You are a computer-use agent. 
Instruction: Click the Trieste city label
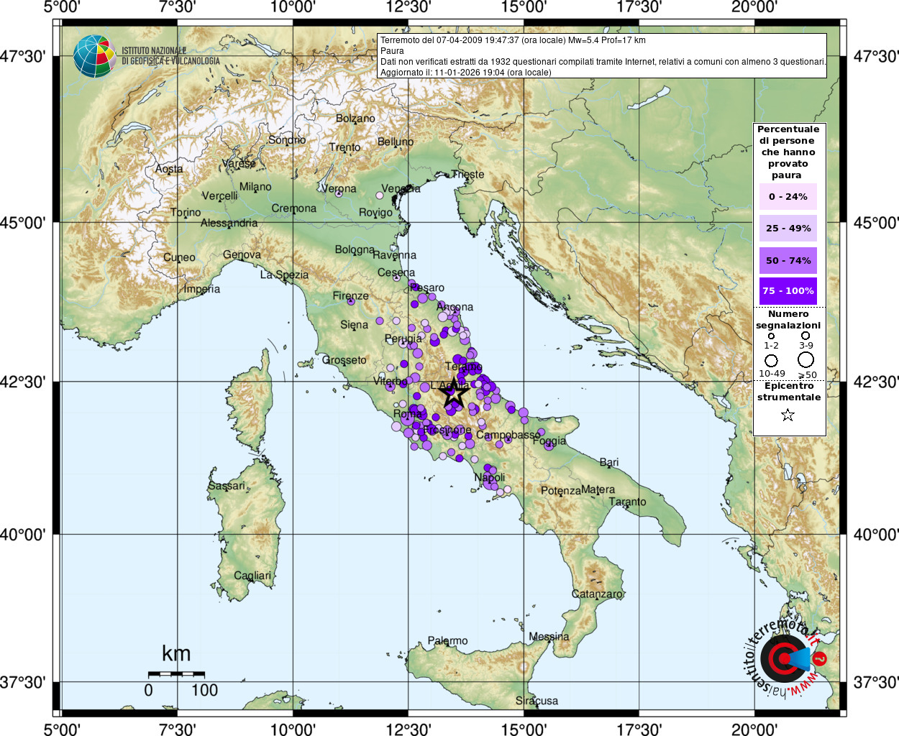[x=467, y=175]
